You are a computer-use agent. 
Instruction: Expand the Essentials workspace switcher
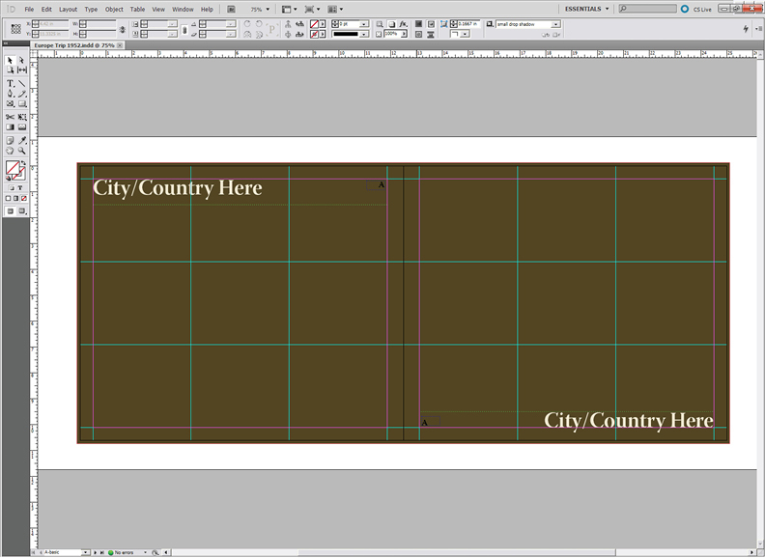point(587,9)
